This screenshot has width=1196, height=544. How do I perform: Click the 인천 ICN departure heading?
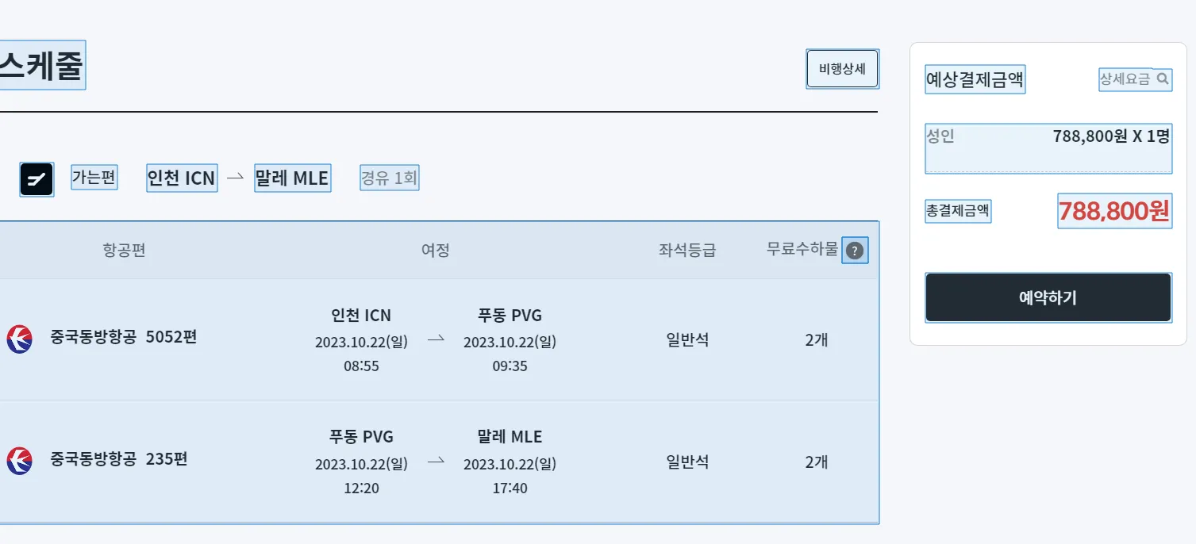coord(182,178)
